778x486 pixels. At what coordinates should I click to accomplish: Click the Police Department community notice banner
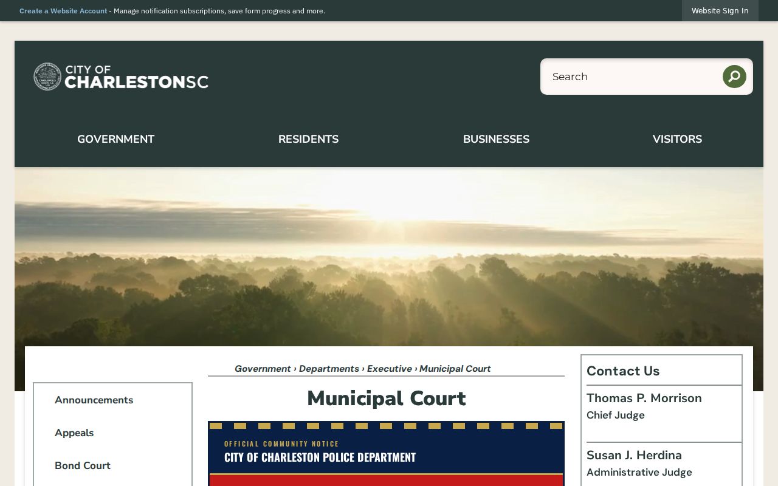click(x=386, y=453)
